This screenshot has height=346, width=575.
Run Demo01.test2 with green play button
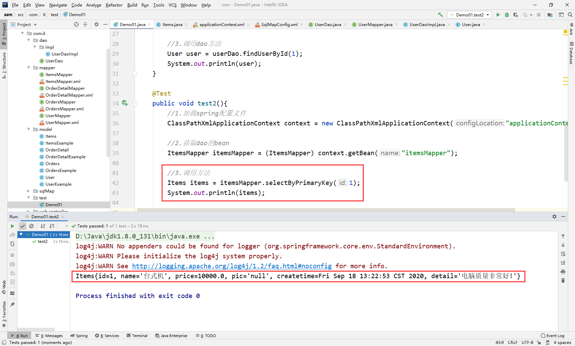coord(498,15)
